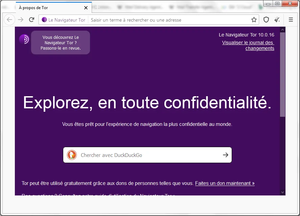Viewport: 300px width, 216px height.
Task: Click 'Faites un don maintenant »' link
Action: (225, 183)
